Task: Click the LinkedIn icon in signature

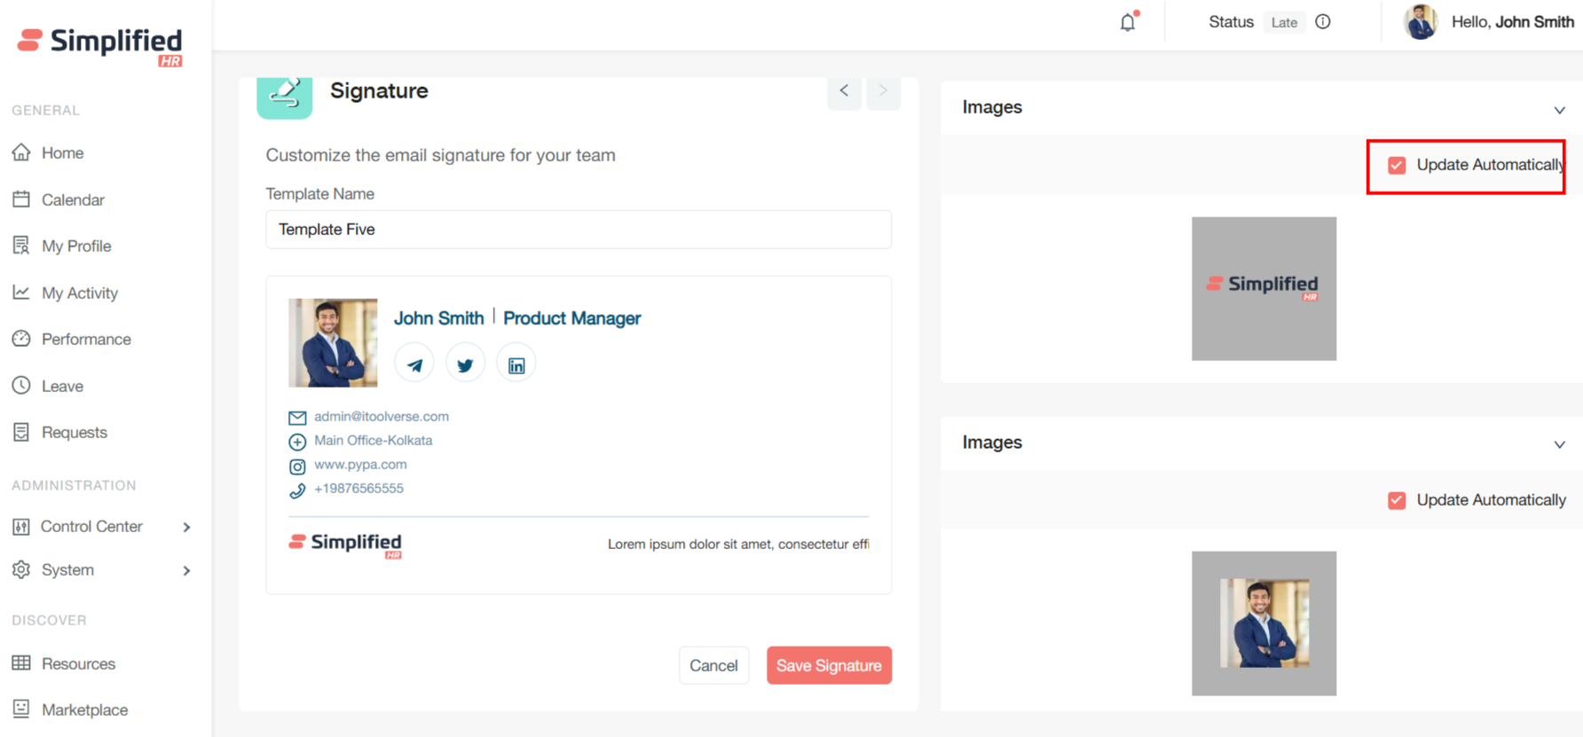Action: (x=516, y=365)
